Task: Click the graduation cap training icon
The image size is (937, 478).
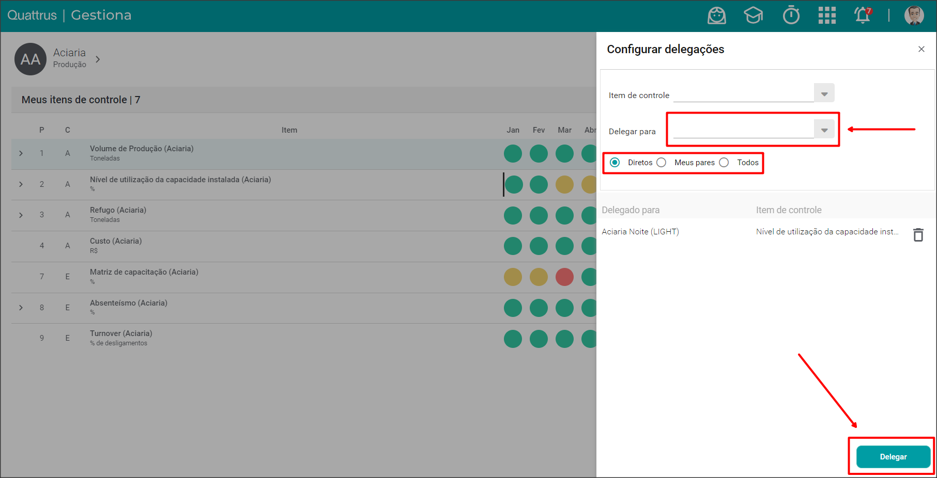Action: click(753, 15)
